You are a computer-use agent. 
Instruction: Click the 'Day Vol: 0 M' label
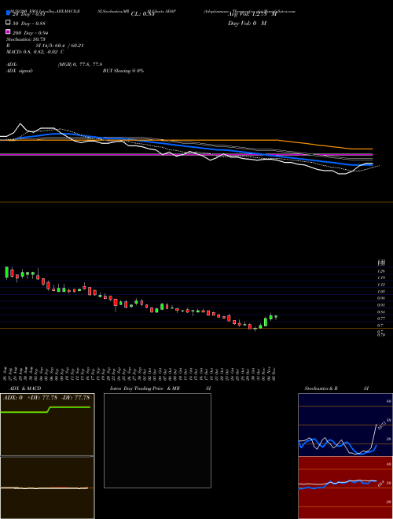(x=247, y=24)
